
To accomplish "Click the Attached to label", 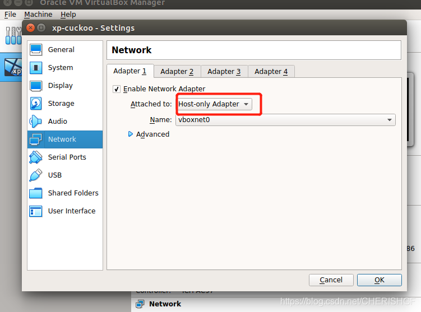I will [151, 104].
